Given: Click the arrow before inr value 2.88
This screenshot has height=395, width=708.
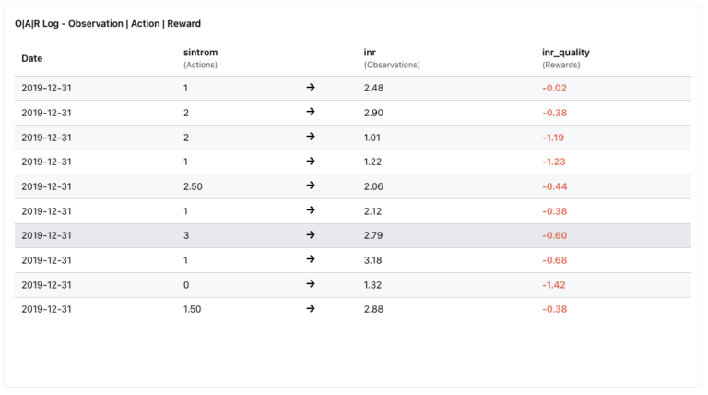Looking at the screenshot, I should (311, 309).
